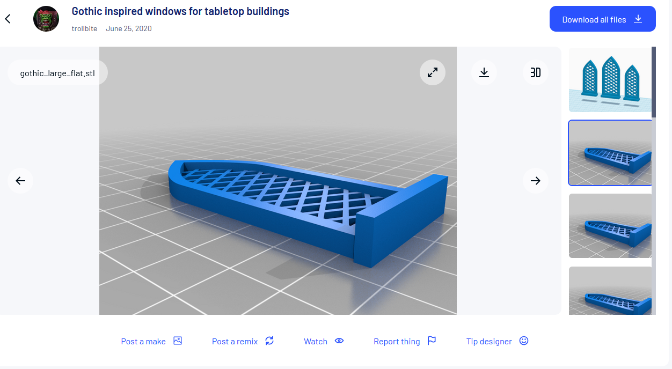Select the bottom partially visible window thumbnail
This screenshot has width=672, height=369.
pos(610,291)
